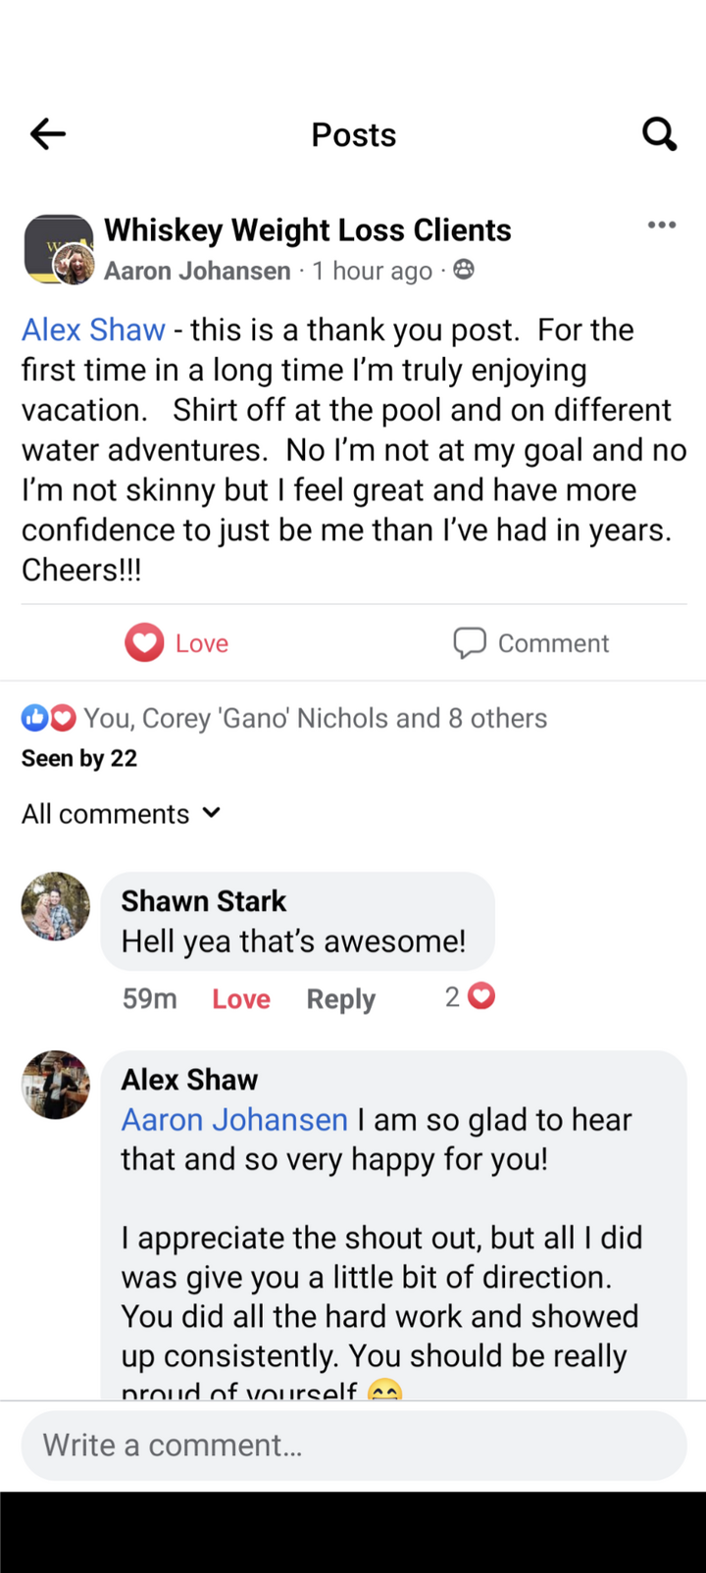Tap the like and heart reaction icons

coord(48,719)
